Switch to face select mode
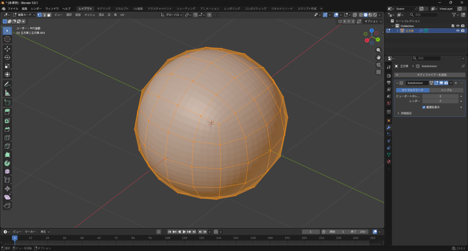 point(48,15)
